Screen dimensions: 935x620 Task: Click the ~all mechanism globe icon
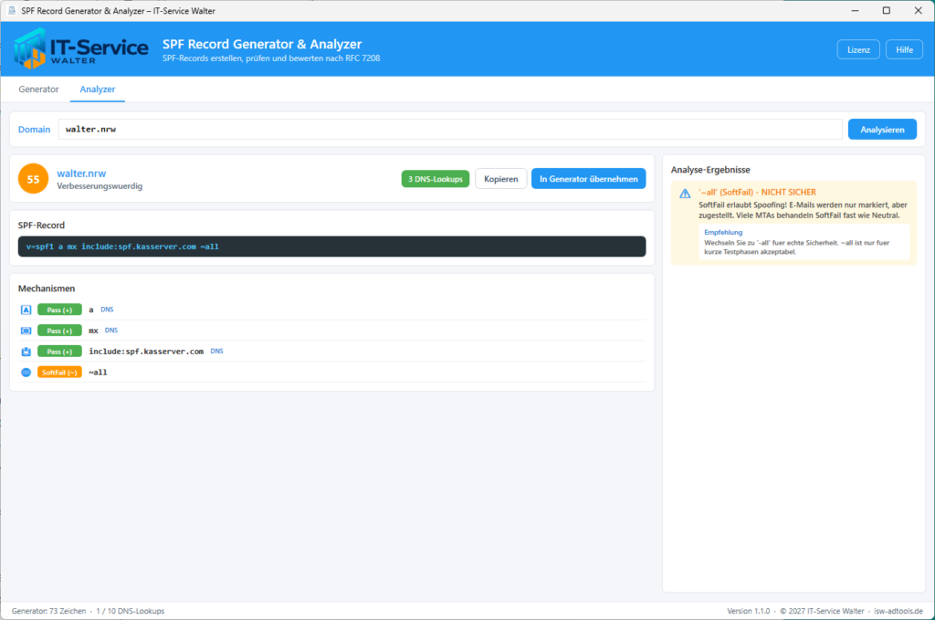26,372
